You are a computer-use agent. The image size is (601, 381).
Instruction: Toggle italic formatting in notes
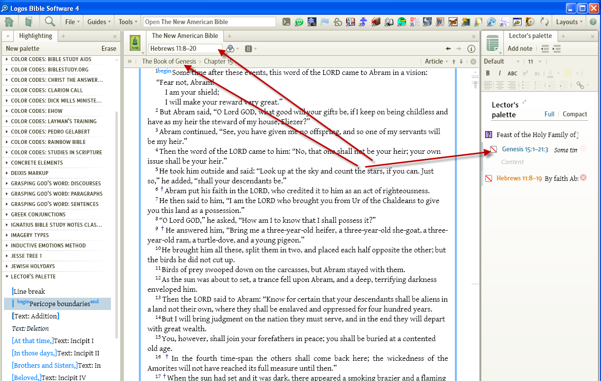(x=499, y=73)
